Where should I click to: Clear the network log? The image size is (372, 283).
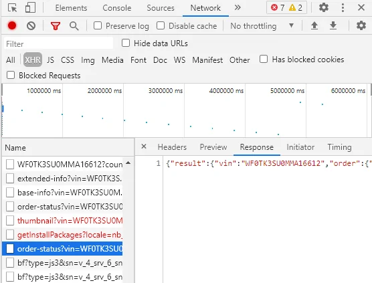[31, 25]
